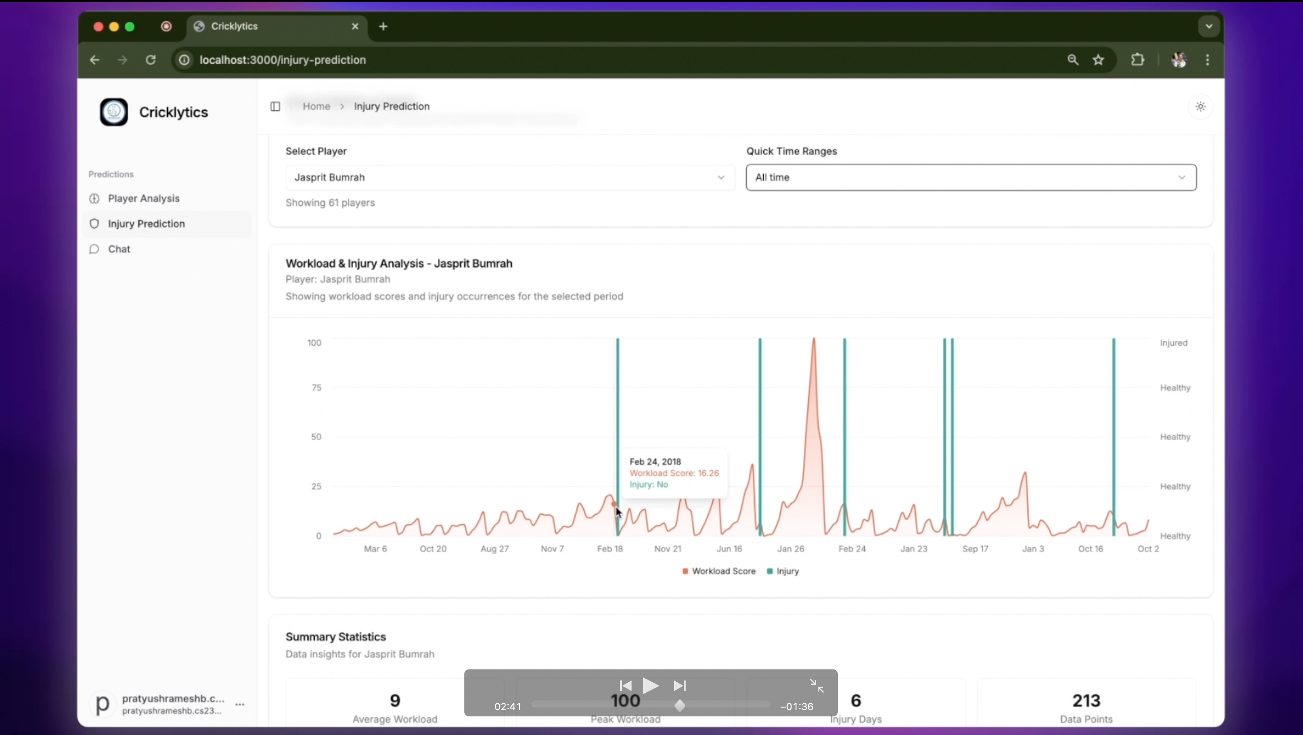Switch the light/dark theme
This screenshot has width=1303, height=735.
pos(1200,106)
